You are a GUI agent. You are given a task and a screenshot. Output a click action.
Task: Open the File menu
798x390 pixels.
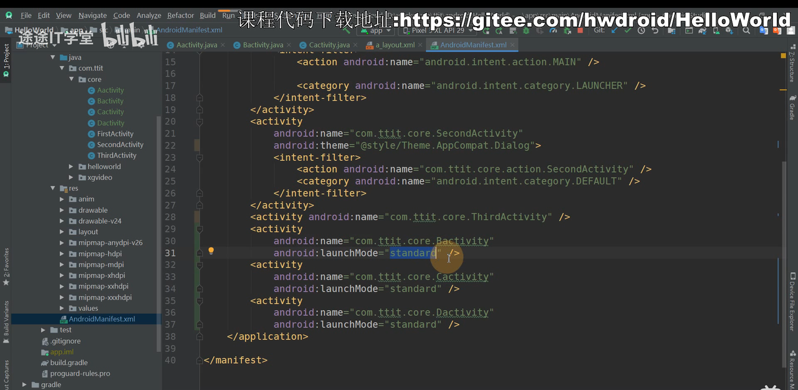pyautogui.click(x=26, y=16)
